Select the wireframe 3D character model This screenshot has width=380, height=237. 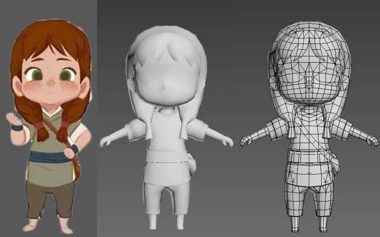[x=309, y=127]
